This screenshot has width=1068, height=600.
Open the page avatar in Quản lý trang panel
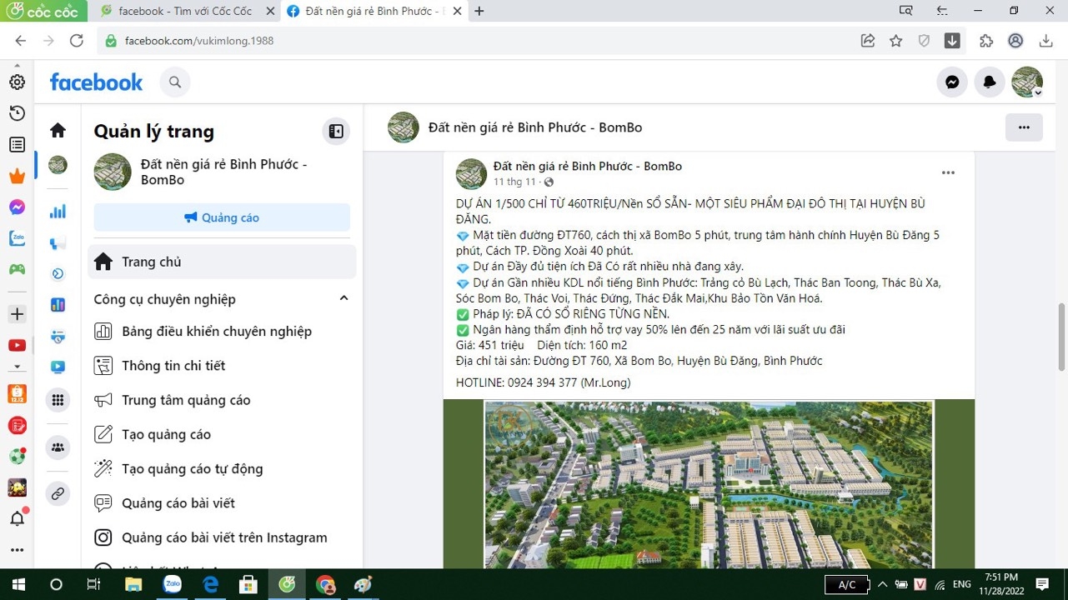pyautogui.click(x=113, y=172)
